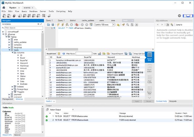The height and width of the screenshot is (137, 194).
Task: Run explain plan magnifier icon
Action: click(x=67, y=25)
